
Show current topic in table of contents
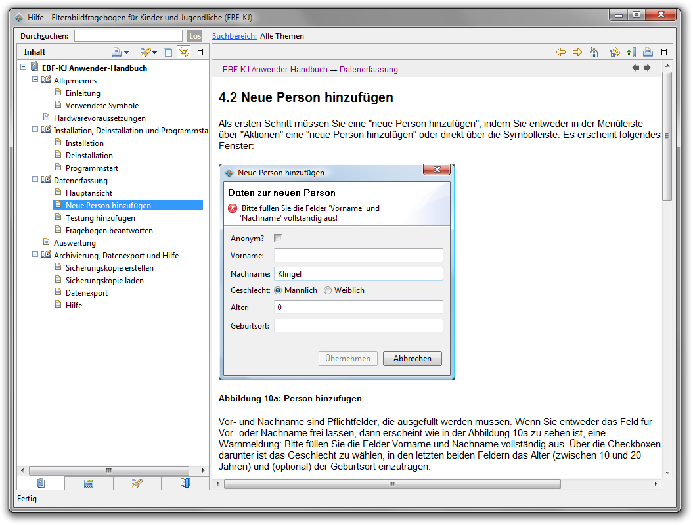615,52
